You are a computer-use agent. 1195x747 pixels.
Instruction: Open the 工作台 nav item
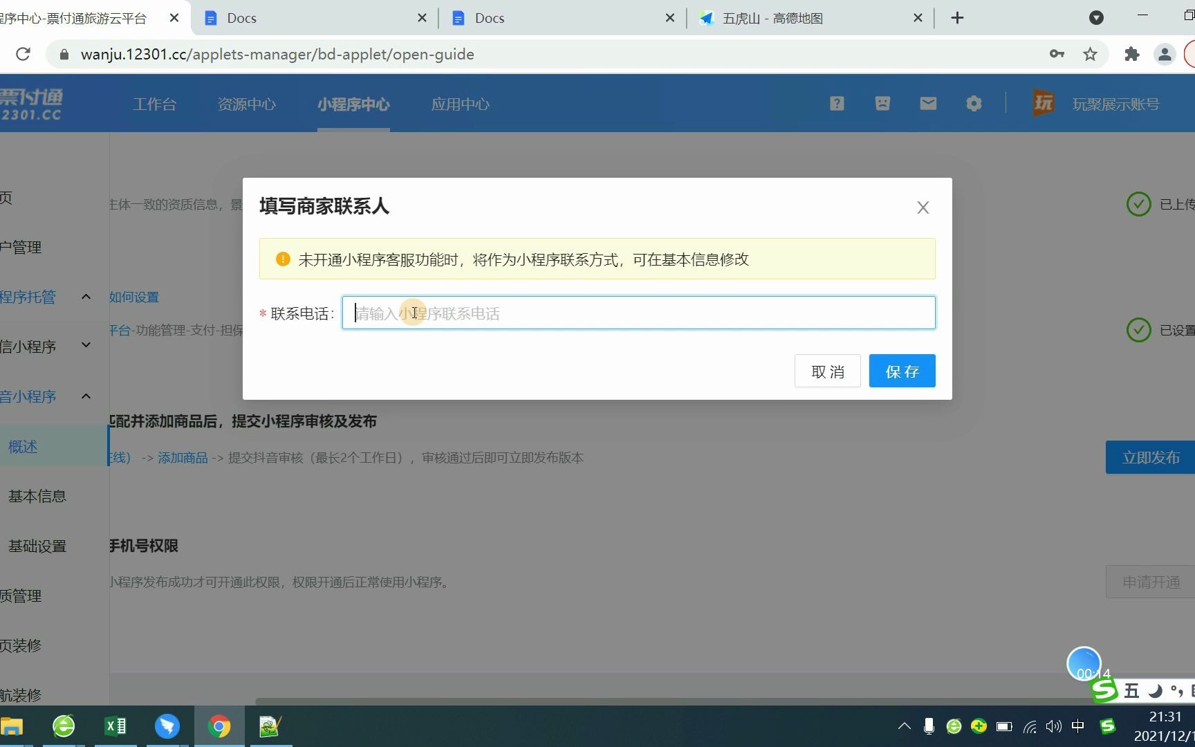(154, 104)
